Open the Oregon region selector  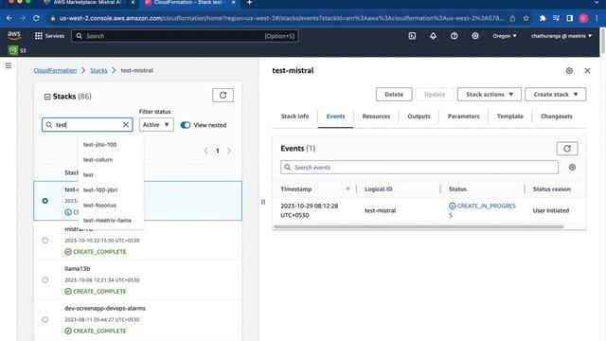[505, 36]
